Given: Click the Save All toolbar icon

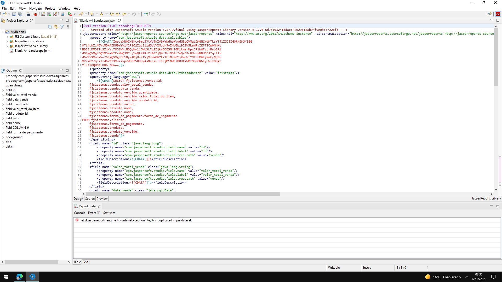Looking at the screenshot, I should click(x=20, y=14).
